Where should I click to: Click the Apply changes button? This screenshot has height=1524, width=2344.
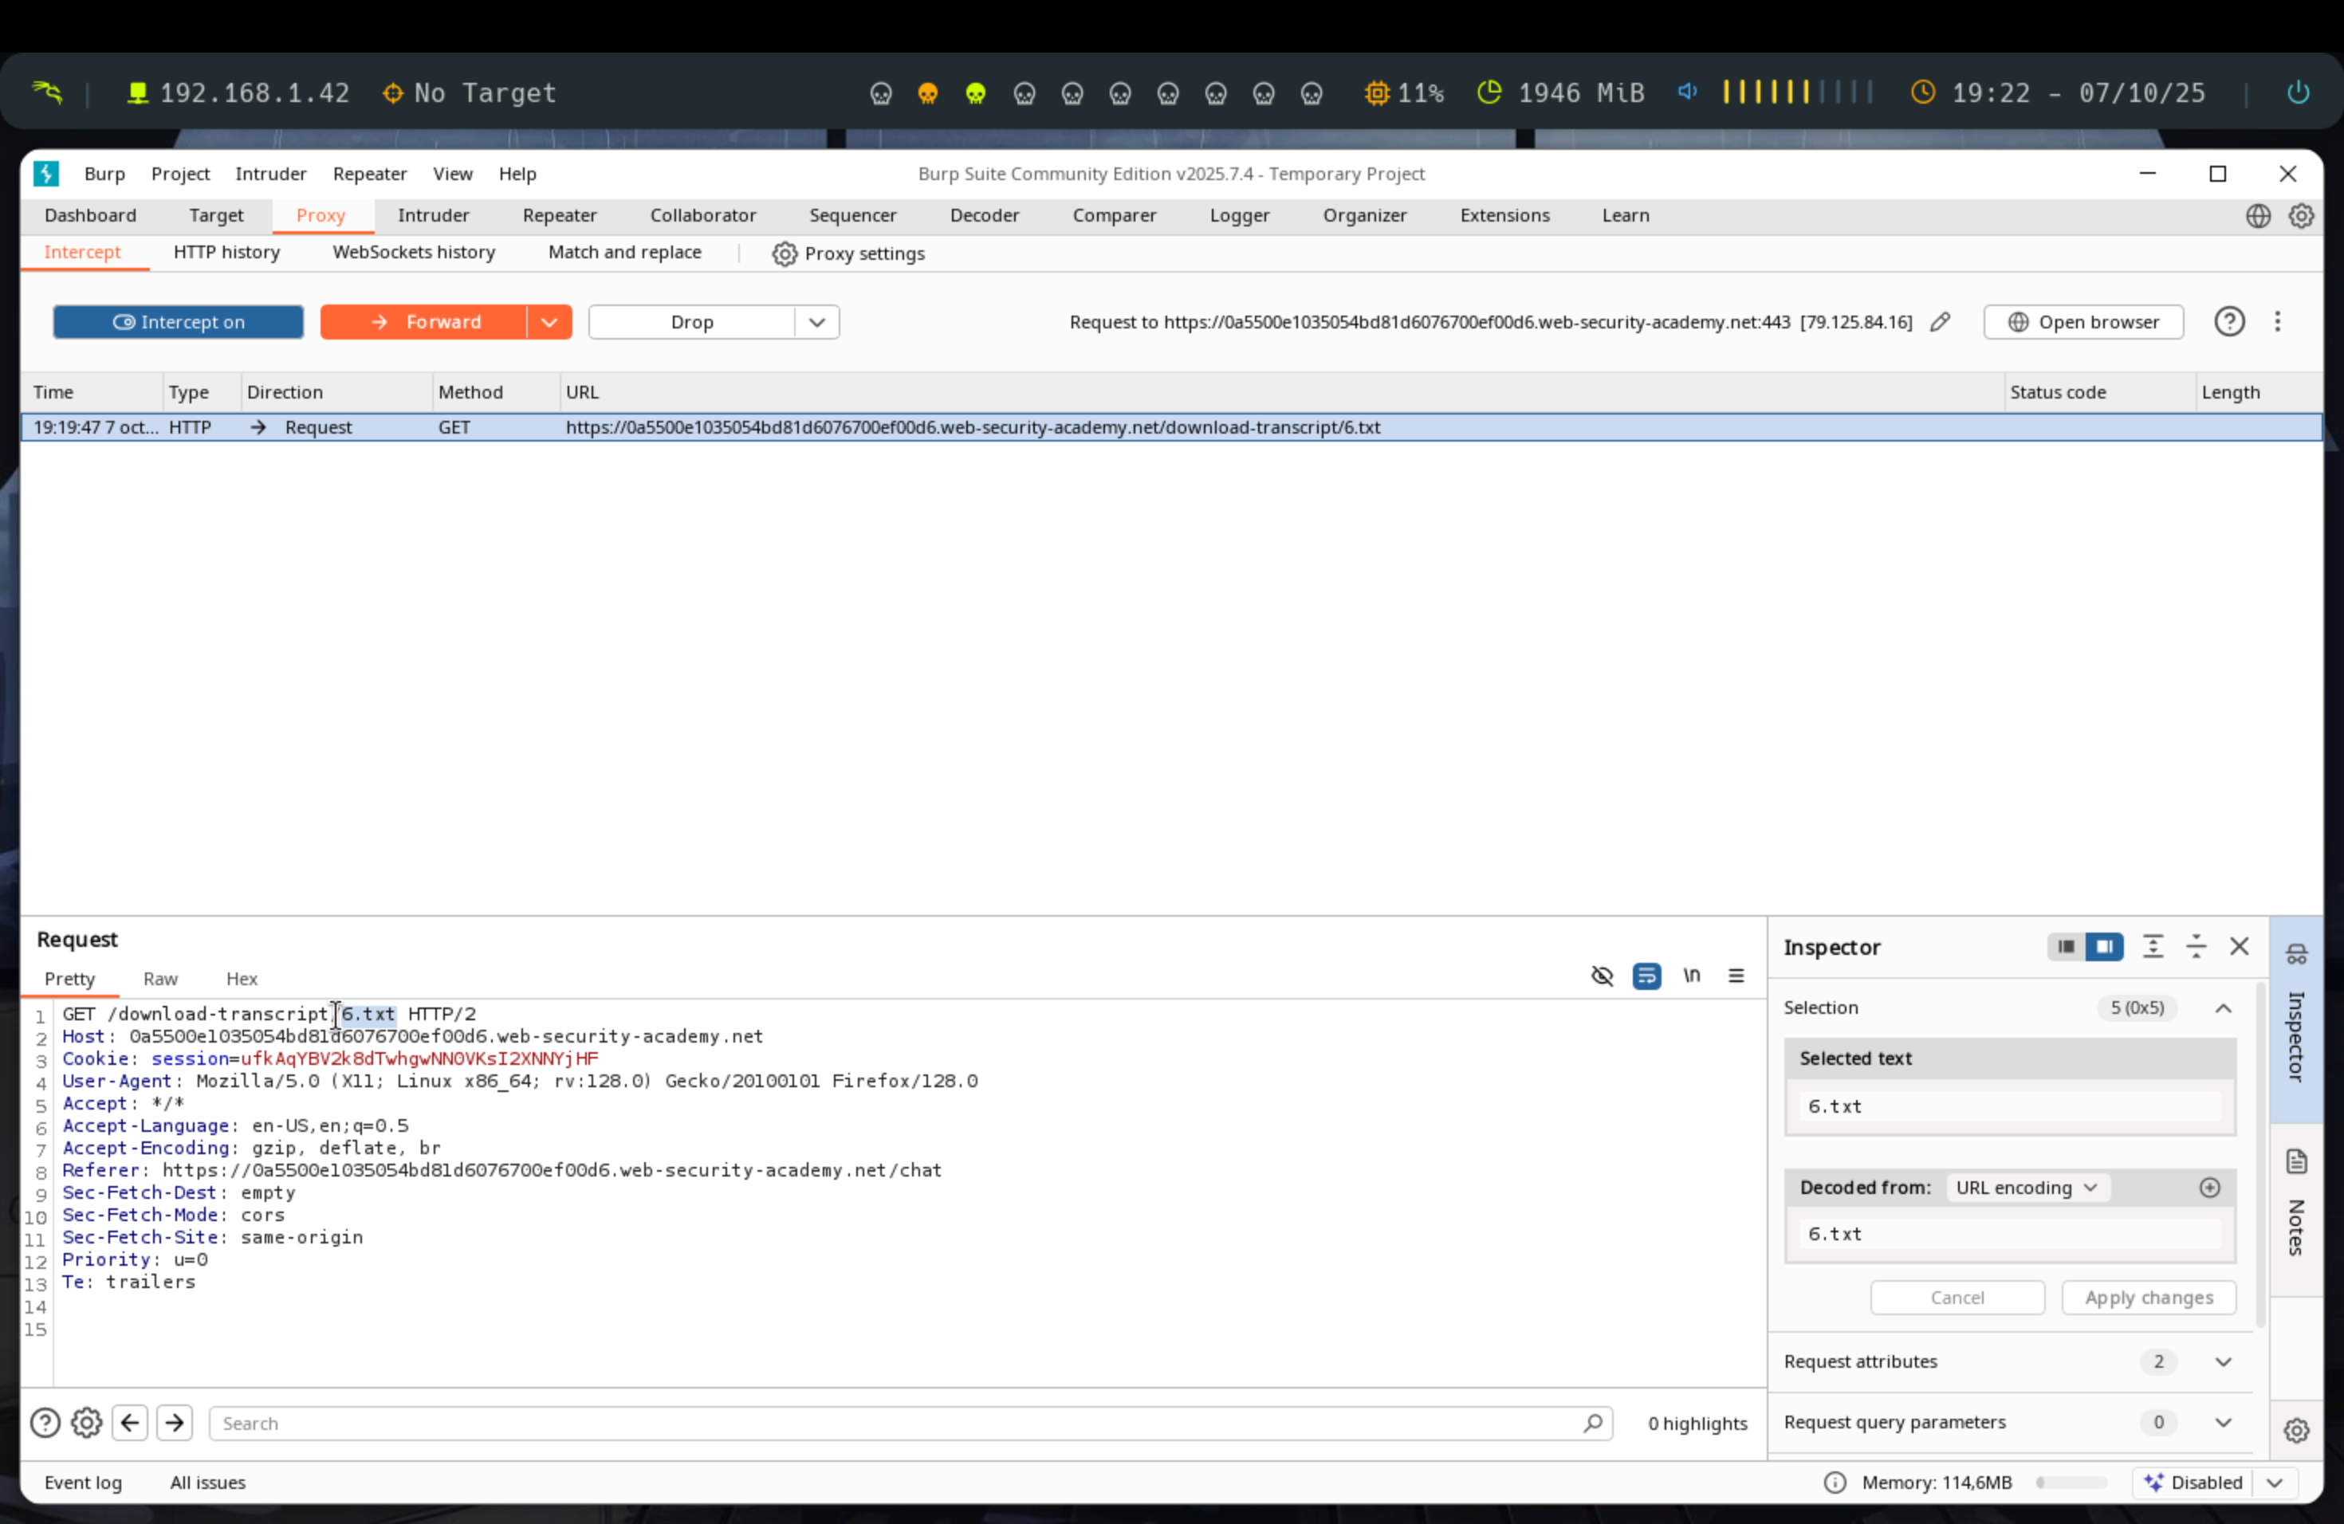click(2148, 1298)
